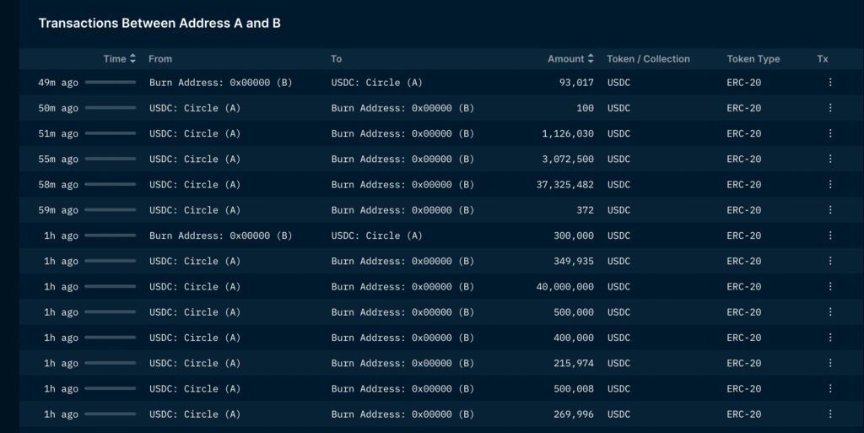Select the 1,126,030 amount cell

point(568,133)
